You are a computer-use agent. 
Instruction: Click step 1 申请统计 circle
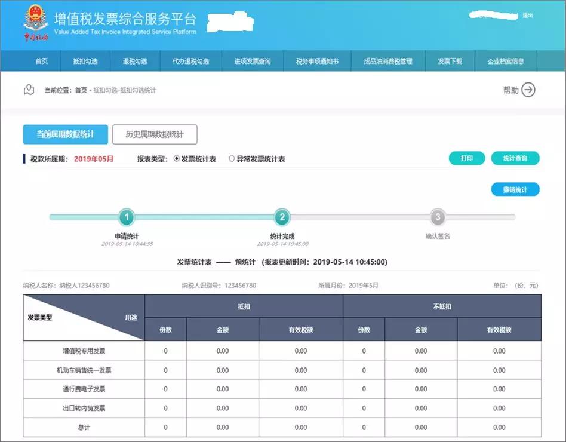[x=125, y=218]
